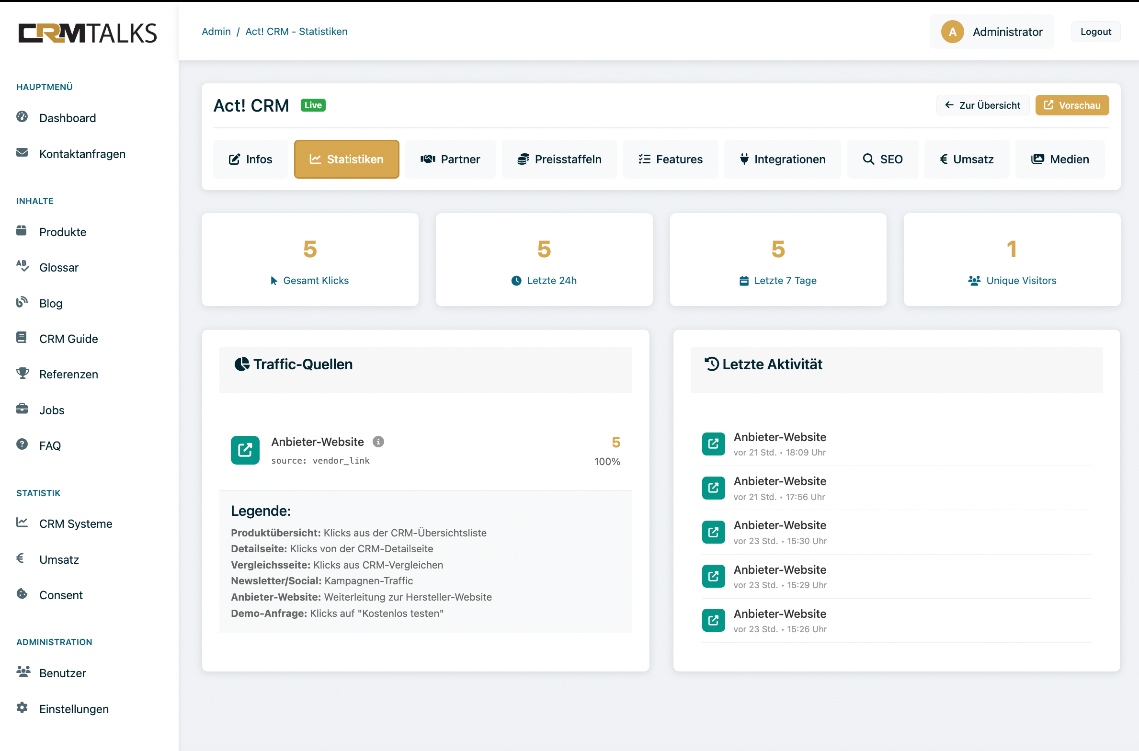Click the FAQ question mark icon
The height and width of the screenshot is (751, 1139).
tap(22, 444)
